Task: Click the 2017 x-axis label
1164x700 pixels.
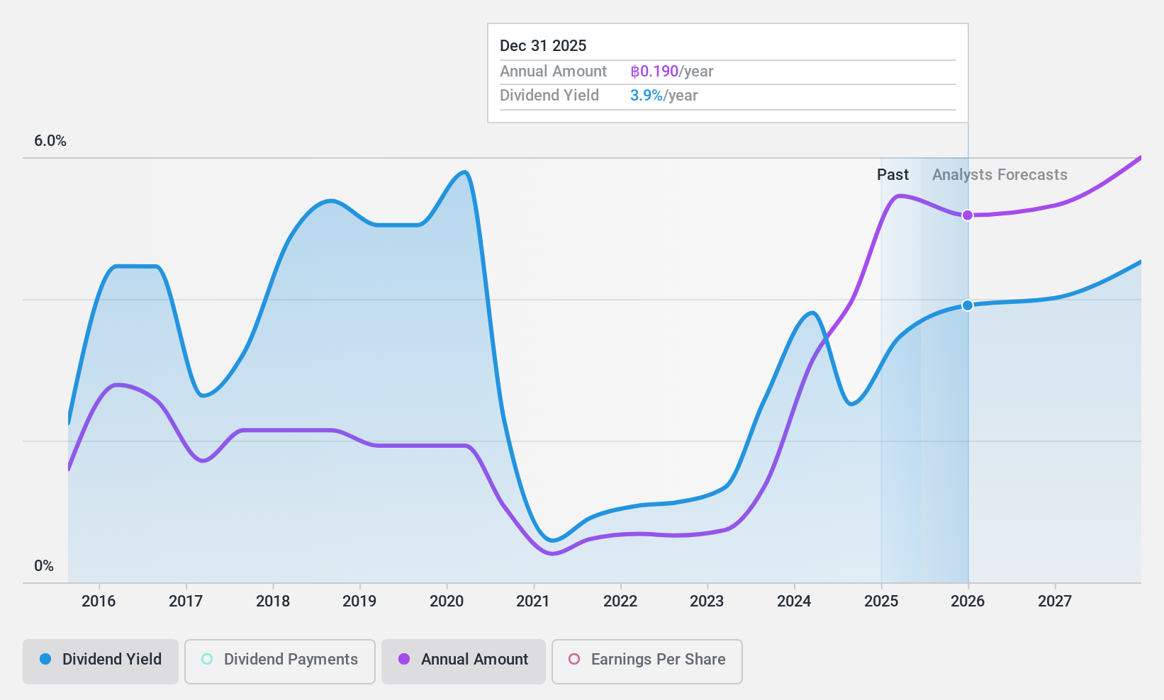Action: pyautogui.click(x=186, y=602)
